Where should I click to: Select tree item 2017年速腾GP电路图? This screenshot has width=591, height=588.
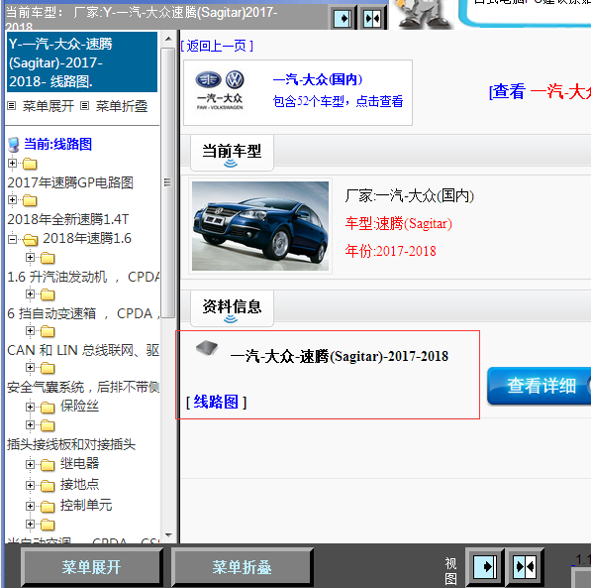[x=70, y=182]
